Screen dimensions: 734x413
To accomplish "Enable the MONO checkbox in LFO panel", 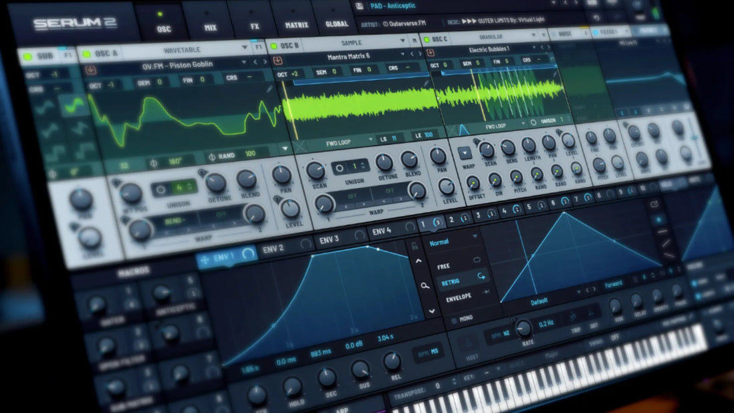I will coord(454,321).
